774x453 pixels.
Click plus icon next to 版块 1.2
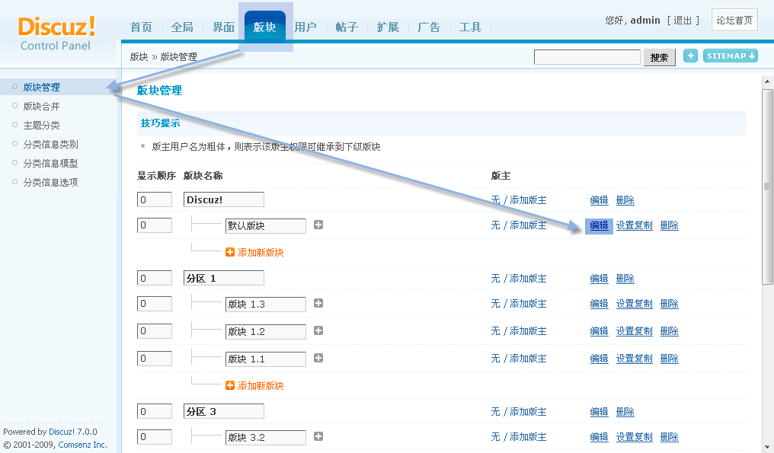[318, 331]
